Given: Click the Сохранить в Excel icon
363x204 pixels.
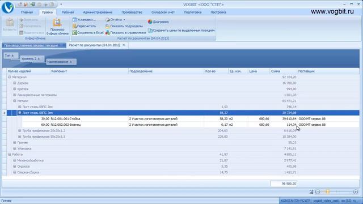Looking at the screenshot, I should pos(74,33).
